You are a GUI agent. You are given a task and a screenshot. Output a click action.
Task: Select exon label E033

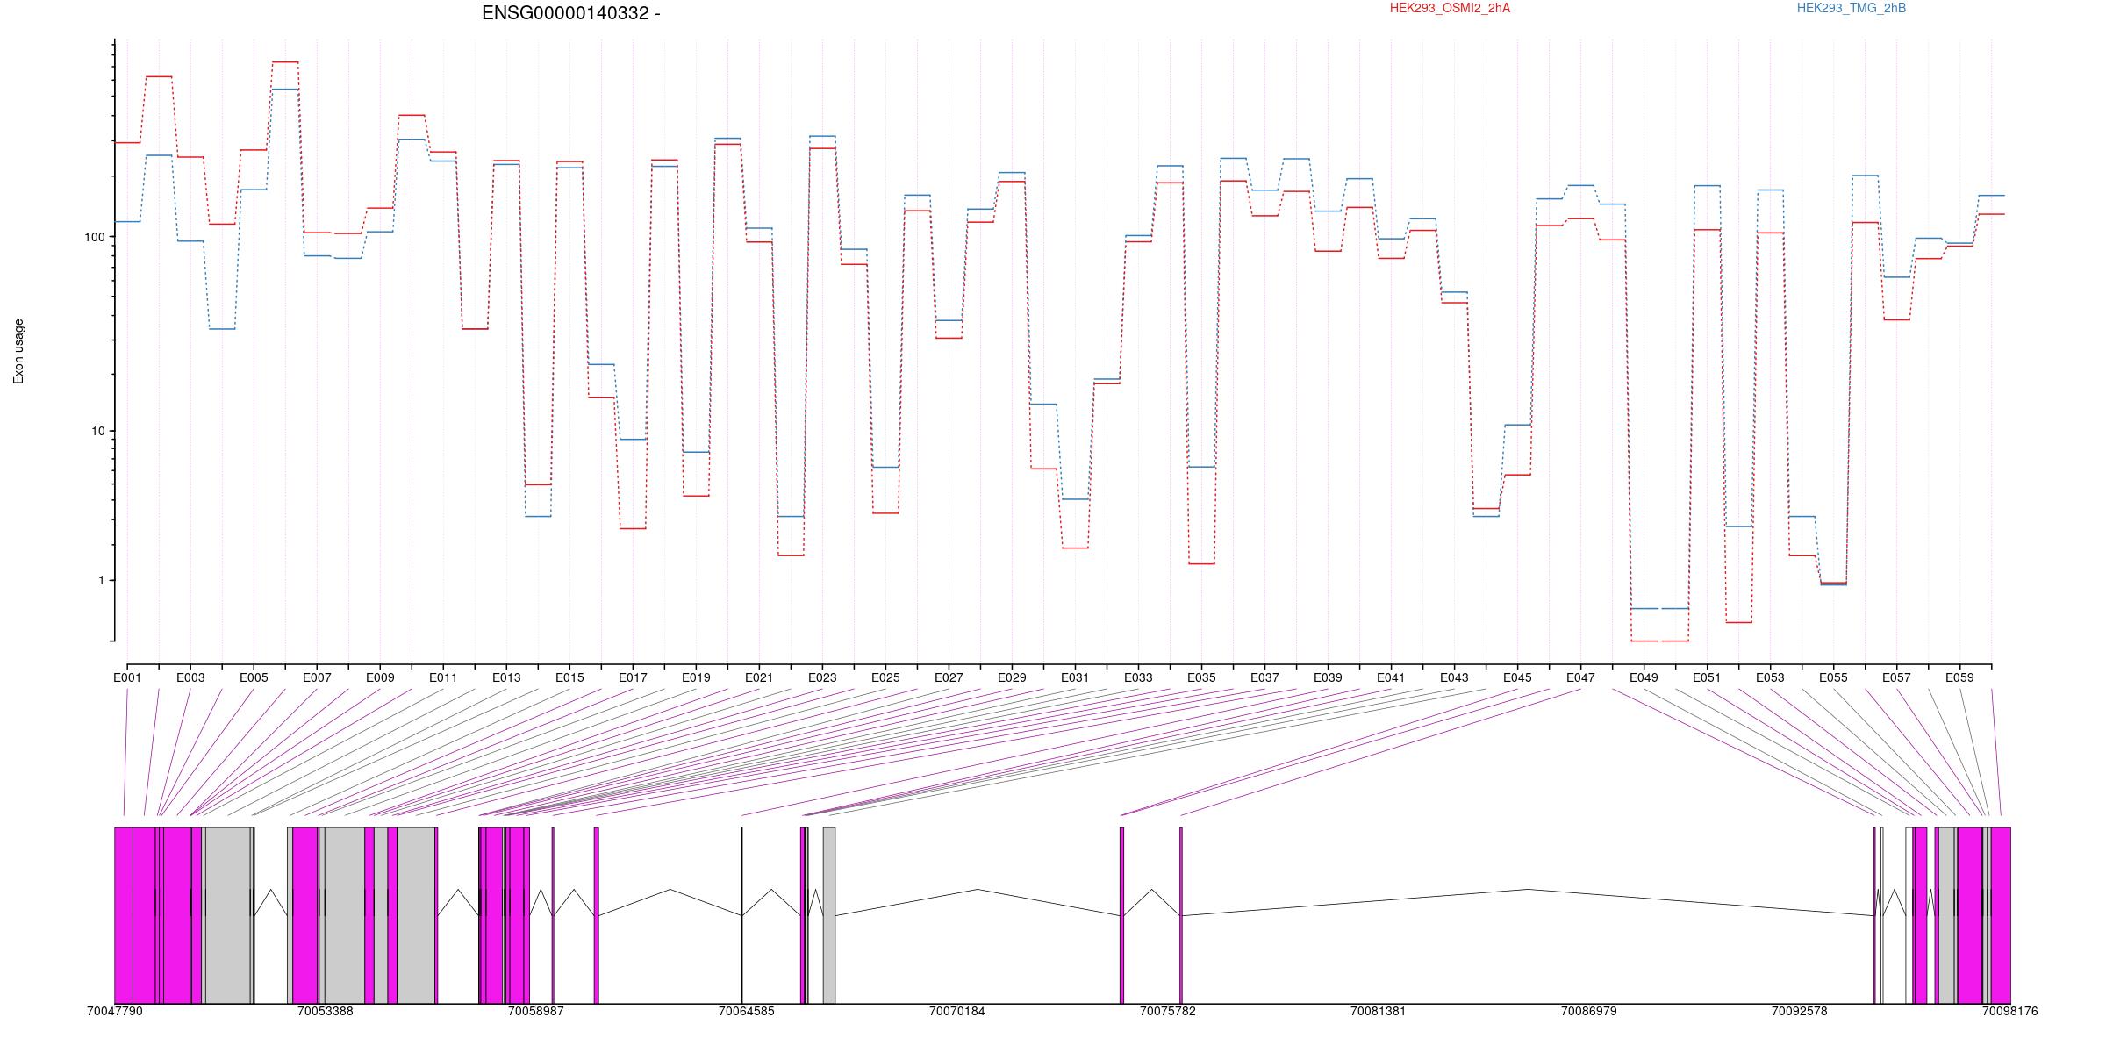coord(1138,677)
